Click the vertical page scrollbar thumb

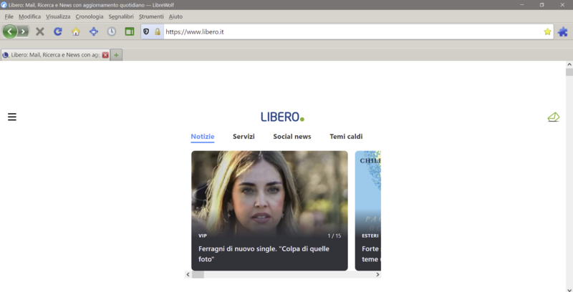click(569, 72)
